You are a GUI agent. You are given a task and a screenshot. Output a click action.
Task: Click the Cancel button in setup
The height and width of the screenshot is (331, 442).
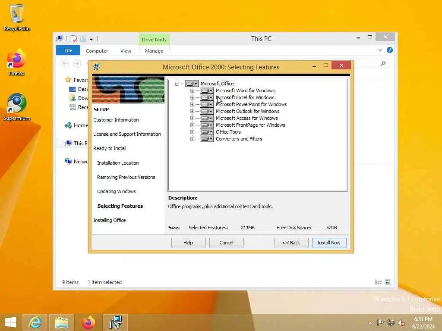click(226, 243)
